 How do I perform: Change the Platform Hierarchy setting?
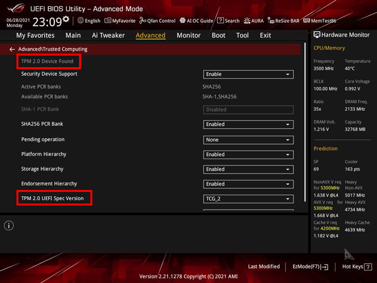[x=248, y=155]
